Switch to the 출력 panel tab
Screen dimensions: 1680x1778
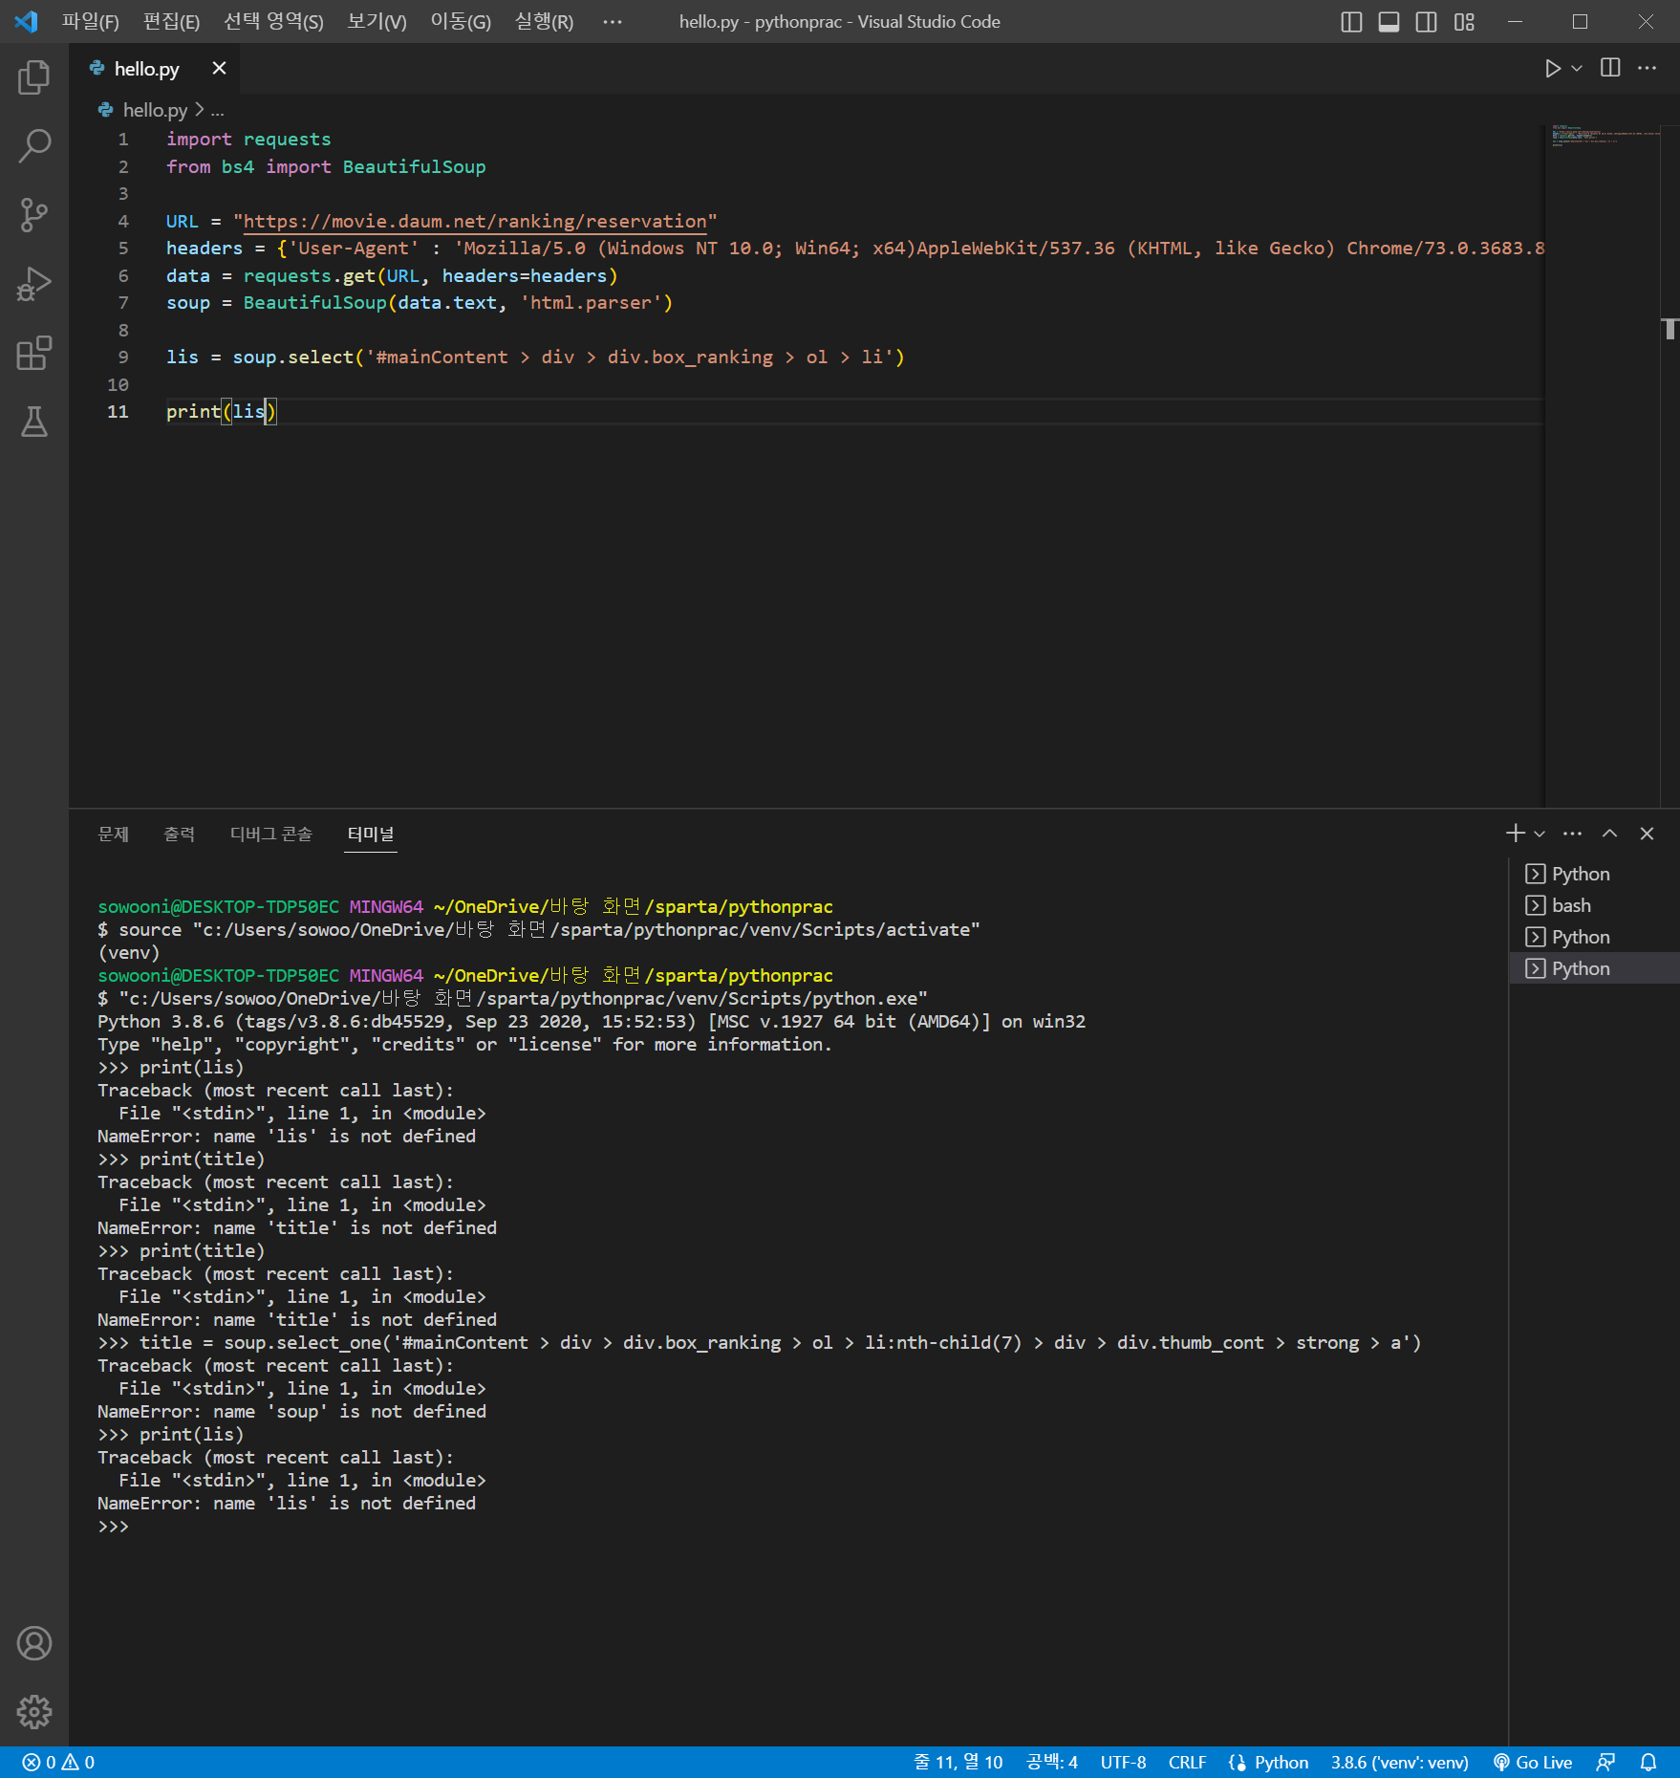point(180,834)
